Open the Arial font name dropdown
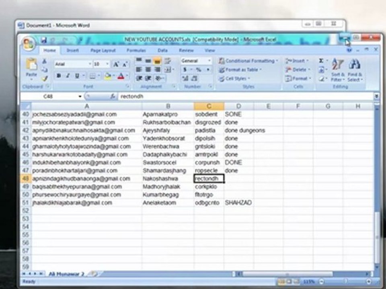Viewport: 386px width, 289px height. (90, 64)
